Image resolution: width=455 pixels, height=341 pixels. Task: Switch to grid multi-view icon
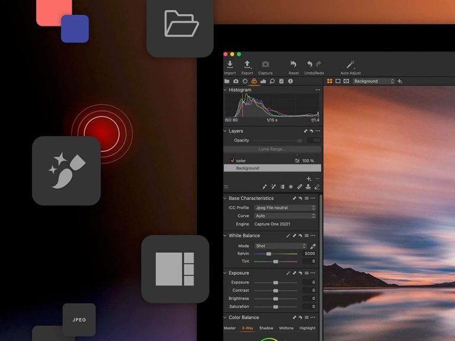click(x=329, y=81)
